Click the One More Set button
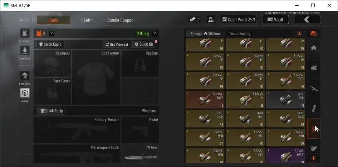The height and width of the screenshot is (167, 338). pyautogui.click(x=117, y=44)
